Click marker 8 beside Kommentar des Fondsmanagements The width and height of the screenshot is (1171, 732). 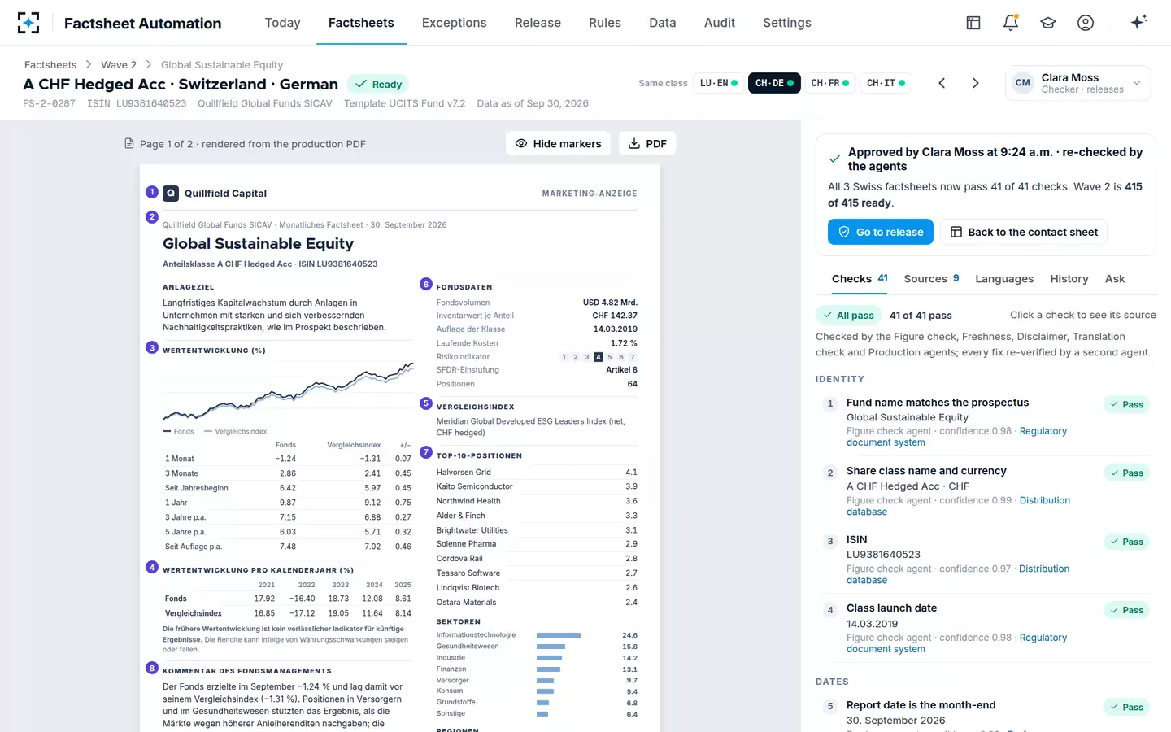(x=151, y=668)
